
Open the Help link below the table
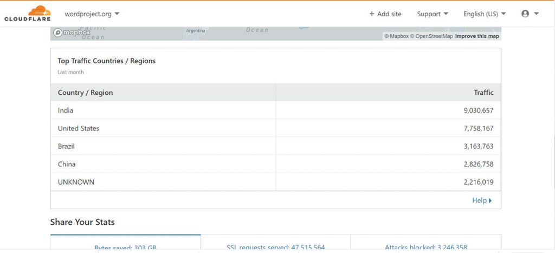pyautogui.click(x=479, y=200)
